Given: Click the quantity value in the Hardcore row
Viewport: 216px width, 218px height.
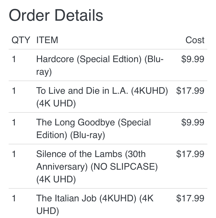Looking at the screenshot, I should [14, 59].
